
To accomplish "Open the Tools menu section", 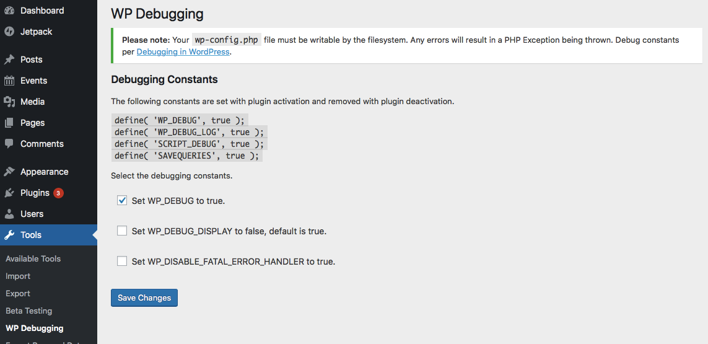I will click(x=31, y=235).
